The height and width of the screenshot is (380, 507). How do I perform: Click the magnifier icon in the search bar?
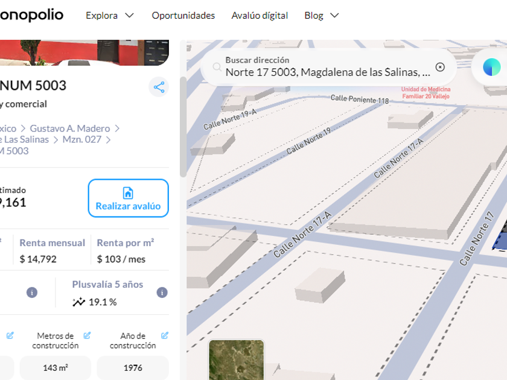tap(217, 67)
